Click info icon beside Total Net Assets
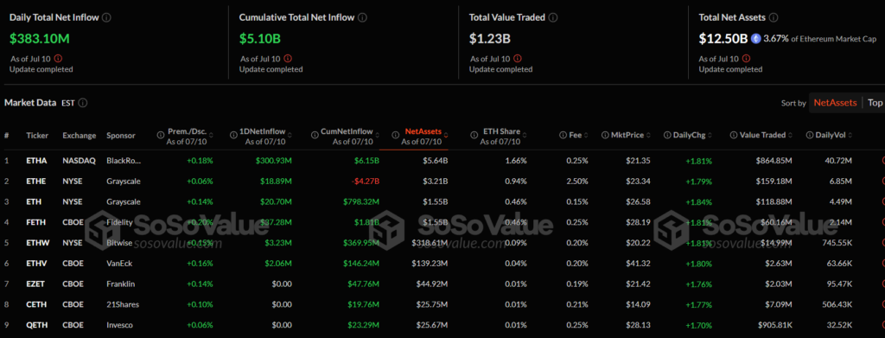Viewport: 885px width, 338px height. point(774,17)
